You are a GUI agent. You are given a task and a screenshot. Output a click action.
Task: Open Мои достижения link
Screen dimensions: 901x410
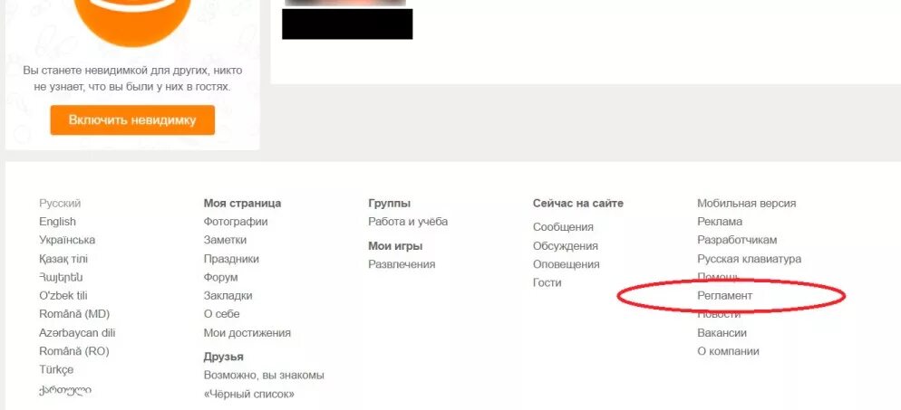tap(247, 332)
